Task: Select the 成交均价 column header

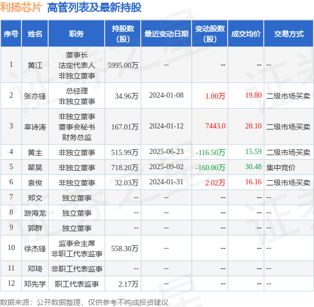Action: (246, 34)
